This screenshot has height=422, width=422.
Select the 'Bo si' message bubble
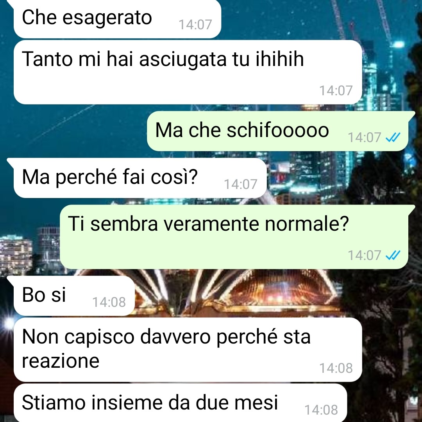click(x=74, y=296)
